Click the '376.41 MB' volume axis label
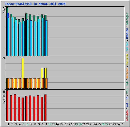The width and height of the screenshot is (130, 127). pos(4,97)
